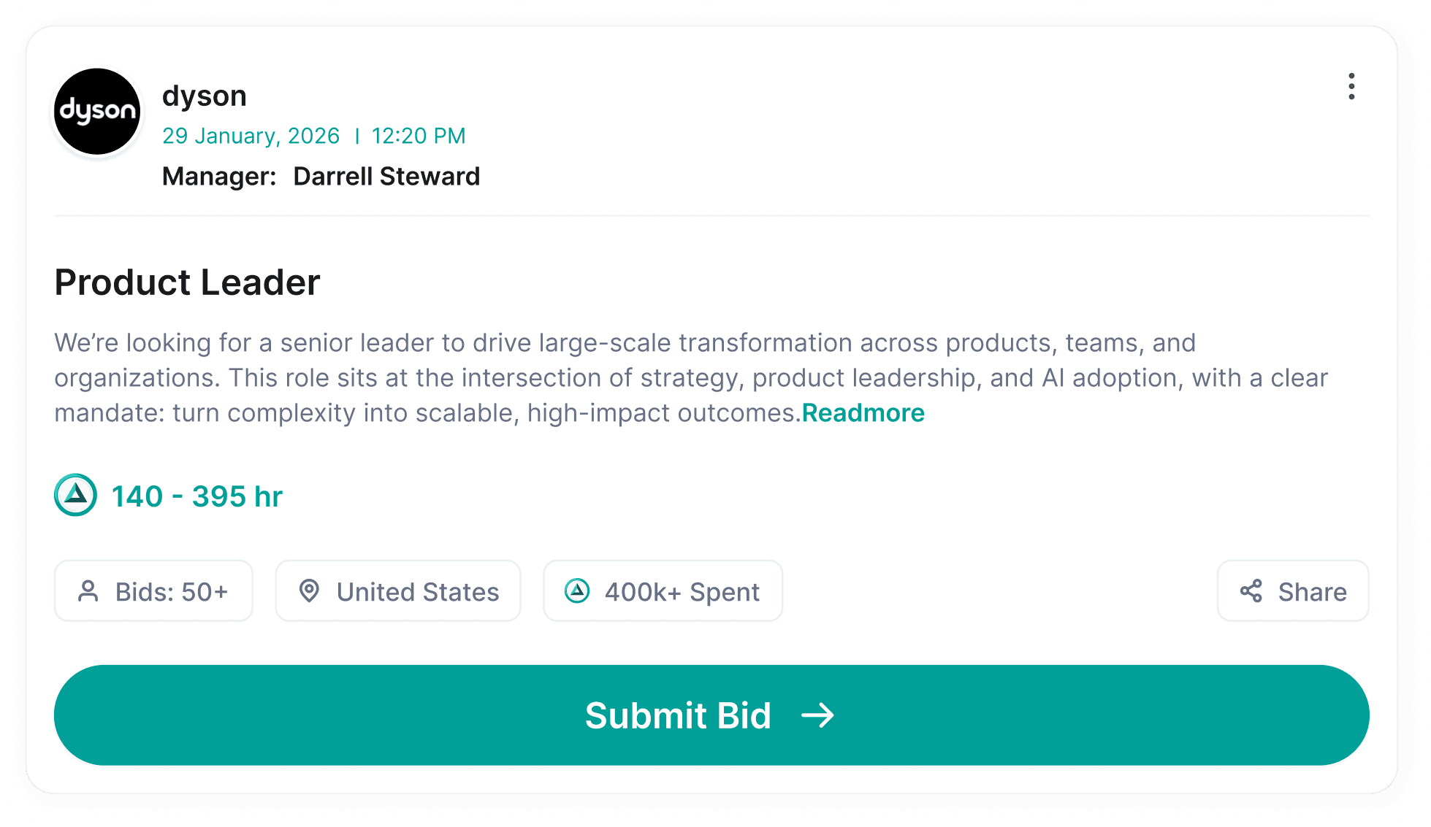Click the person icon in Bids chip
The width and height of the screenshot is (1431, 827).
[x=88, y=591]
